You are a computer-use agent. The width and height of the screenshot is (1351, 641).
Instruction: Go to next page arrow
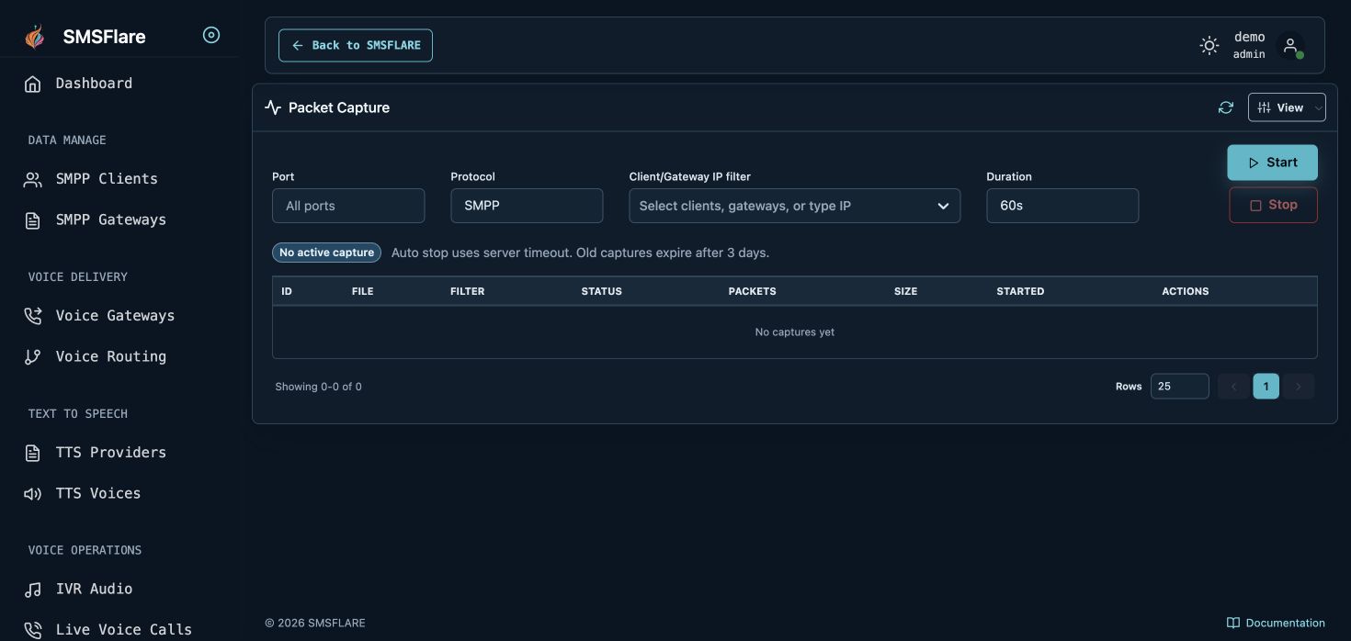[1299, 387]
